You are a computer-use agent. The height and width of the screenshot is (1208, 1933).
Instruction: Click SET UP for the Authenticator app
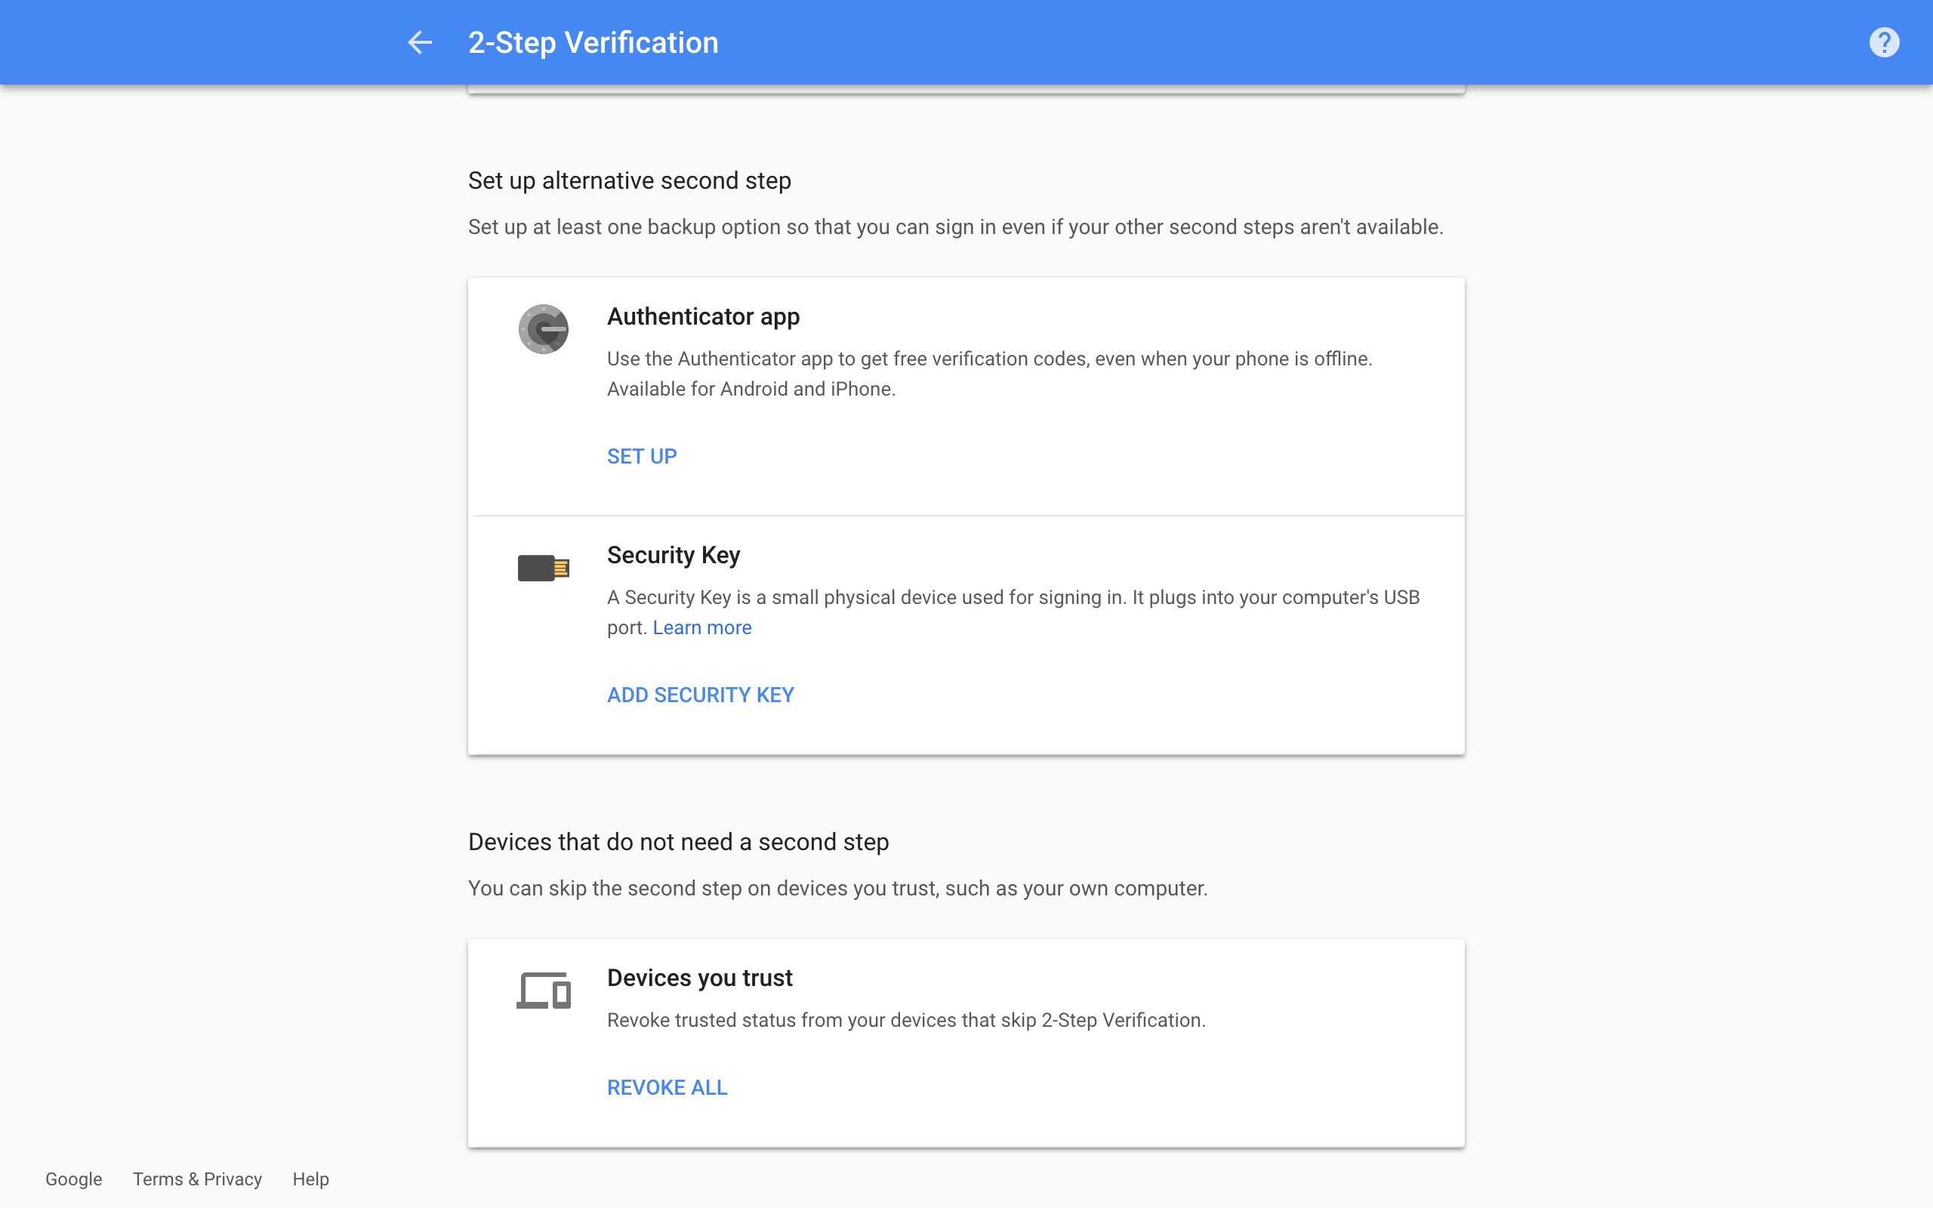641,455
